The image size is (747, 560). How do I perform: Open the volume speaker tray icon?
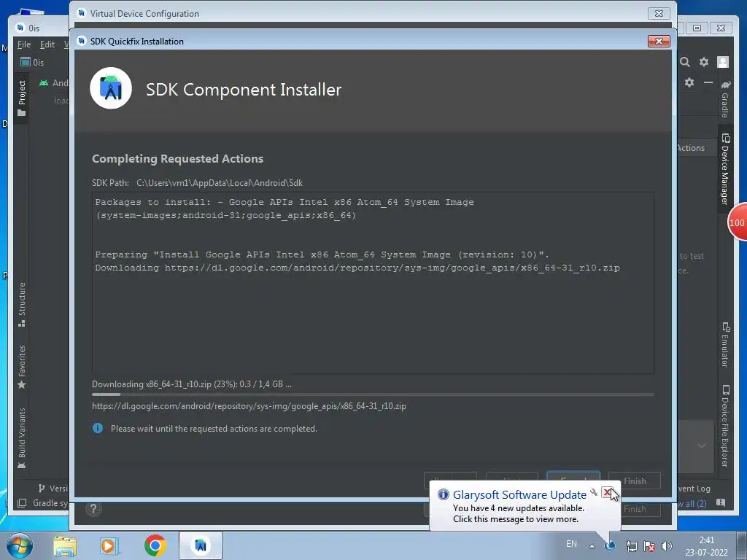[x=667, y=546]
